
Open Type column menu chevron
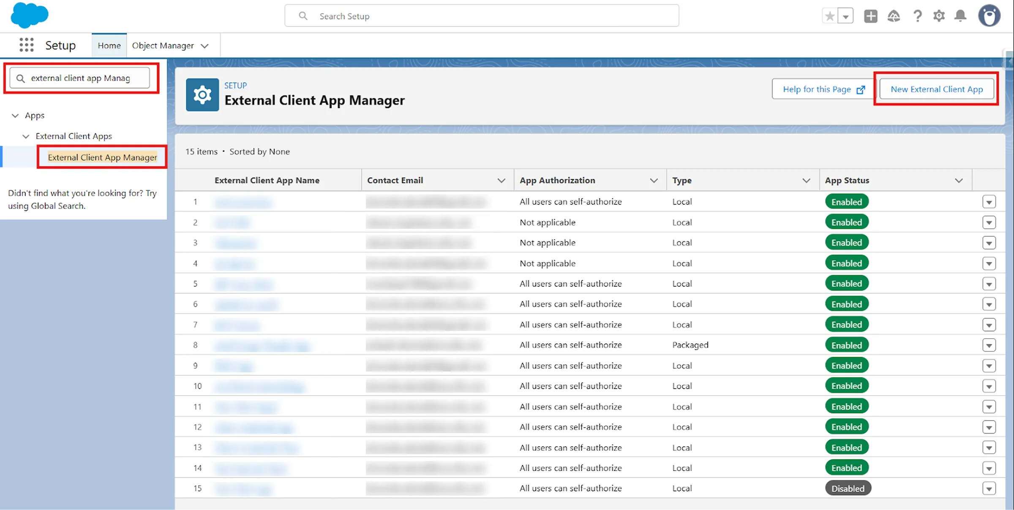click(x=806, y=180)
